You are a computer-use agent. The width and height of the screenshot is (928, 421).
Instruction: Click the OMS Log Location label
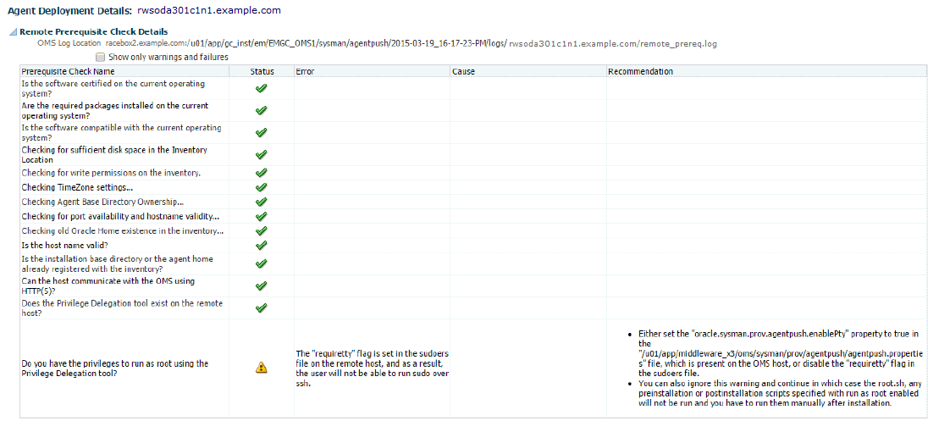[69, 44]
